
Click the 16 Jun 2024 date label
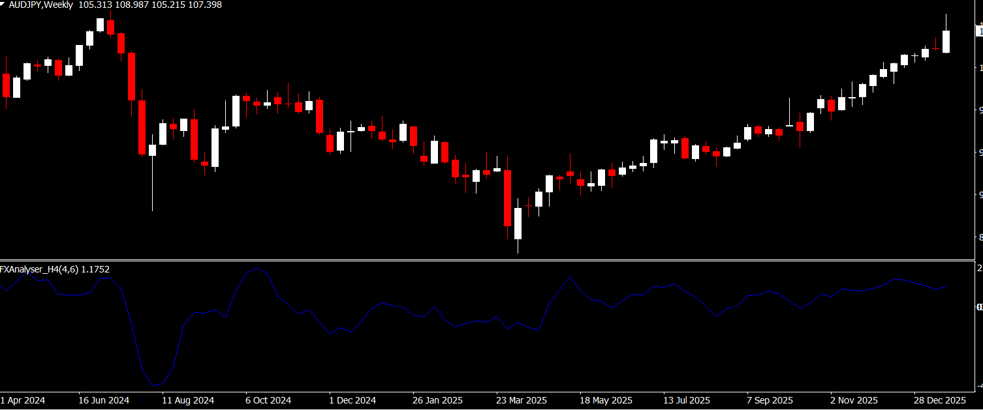point(104,400)
